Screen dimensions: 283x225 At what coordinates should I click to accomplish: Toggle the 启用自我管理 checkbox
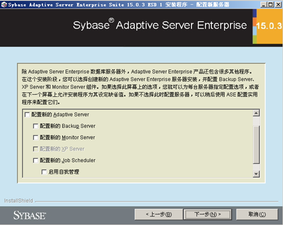tap(44, 172)
